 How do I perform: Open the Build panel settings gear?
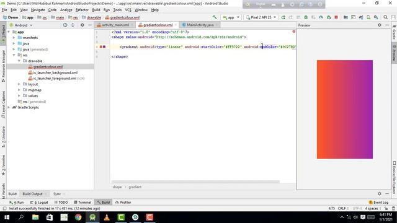[379, 194]
